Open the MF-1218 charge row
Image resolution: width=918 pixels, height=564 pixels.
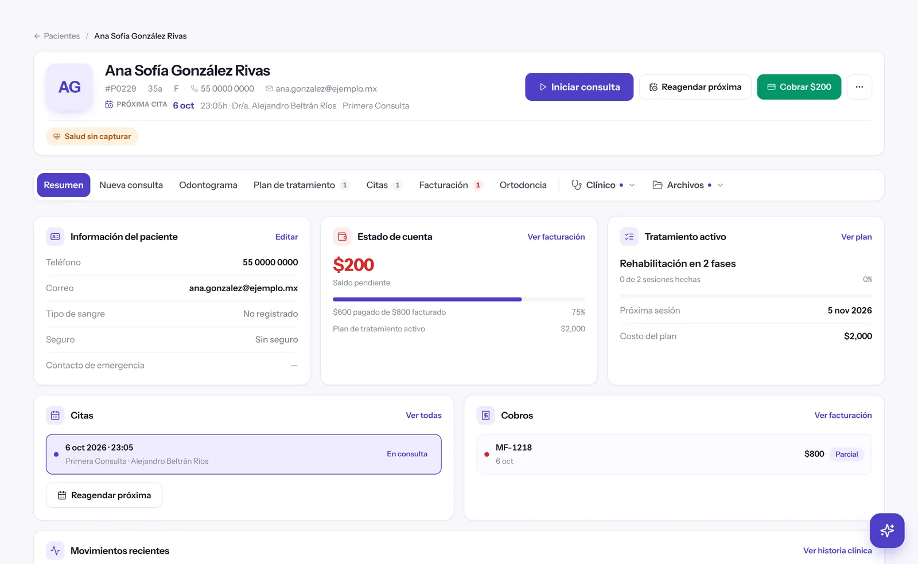tap(674, 455)
